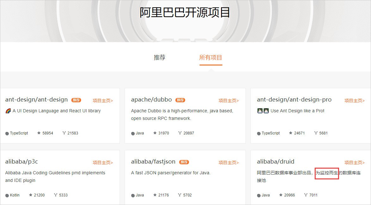
Task: Click the fork count 20897
Action: tap(189, 133)
